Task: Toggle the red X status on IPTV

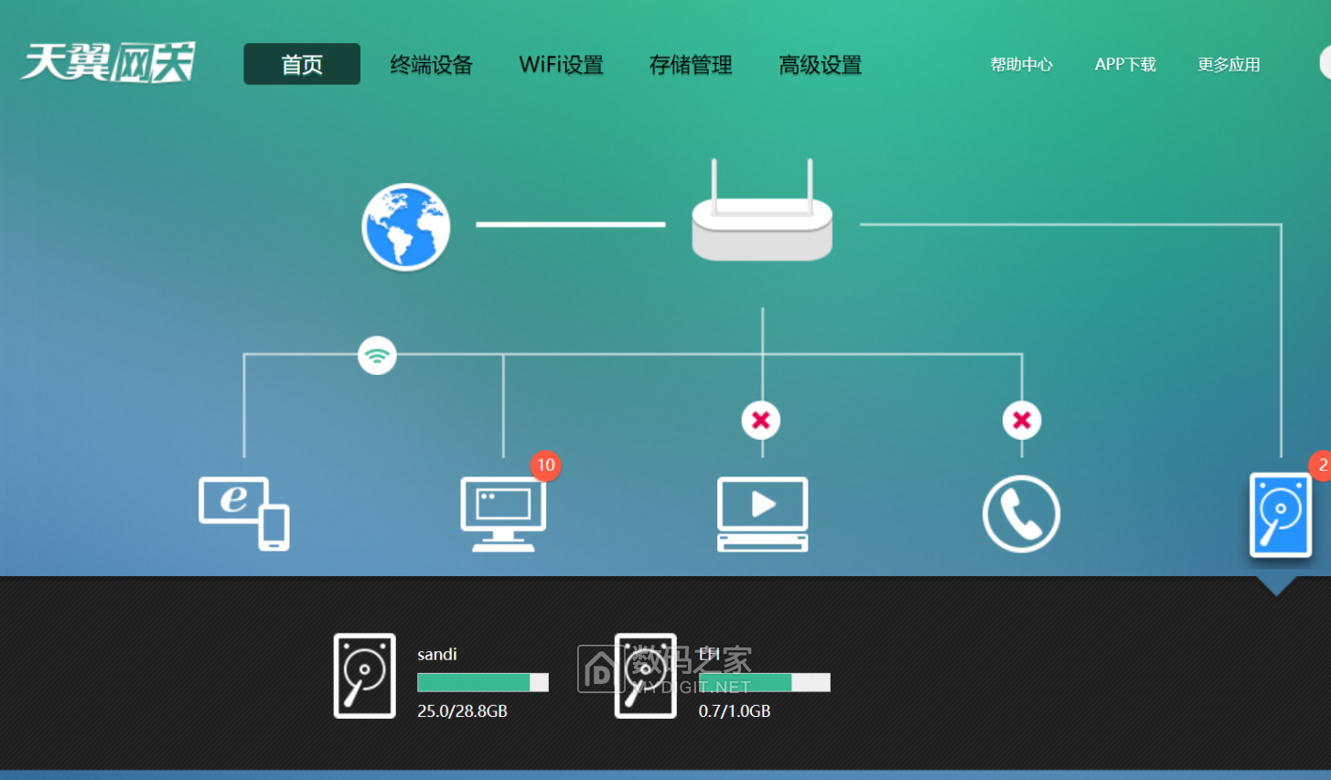Action: [761, 420]
